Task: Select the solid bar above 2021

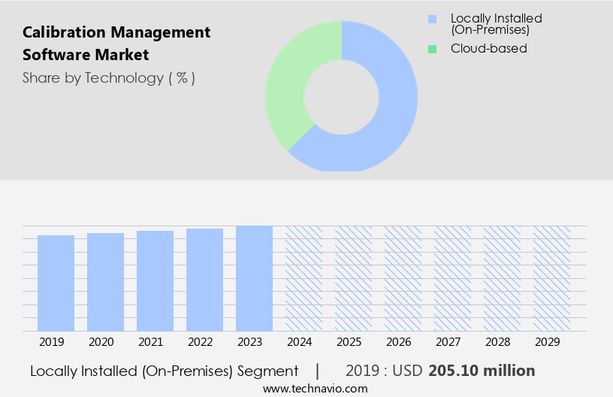Action: coord(155,280)
